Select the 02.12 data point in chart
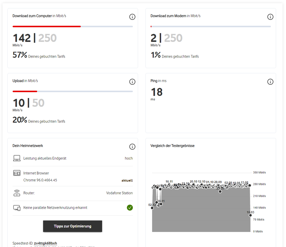 pos(152,208)
